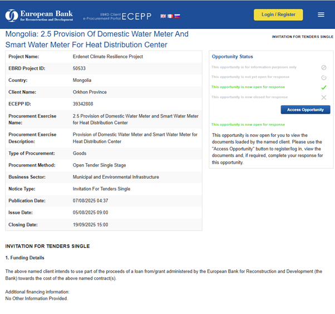This screenshot has height=314, width=335.
Task: Click the Access Opportunity button
Action: click(306, 110)
